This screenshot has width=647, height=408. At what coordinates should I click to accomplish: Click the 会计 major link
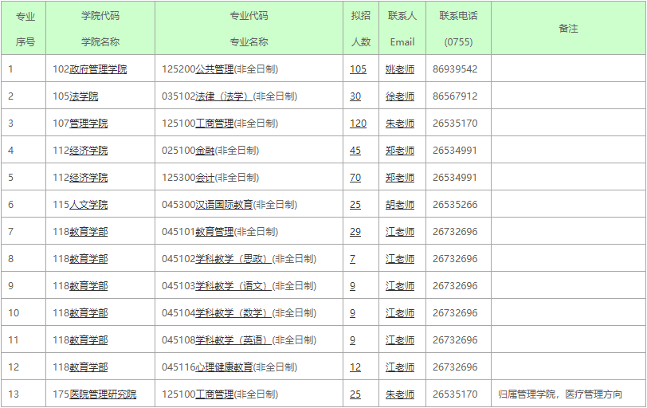tap(205, 178)
